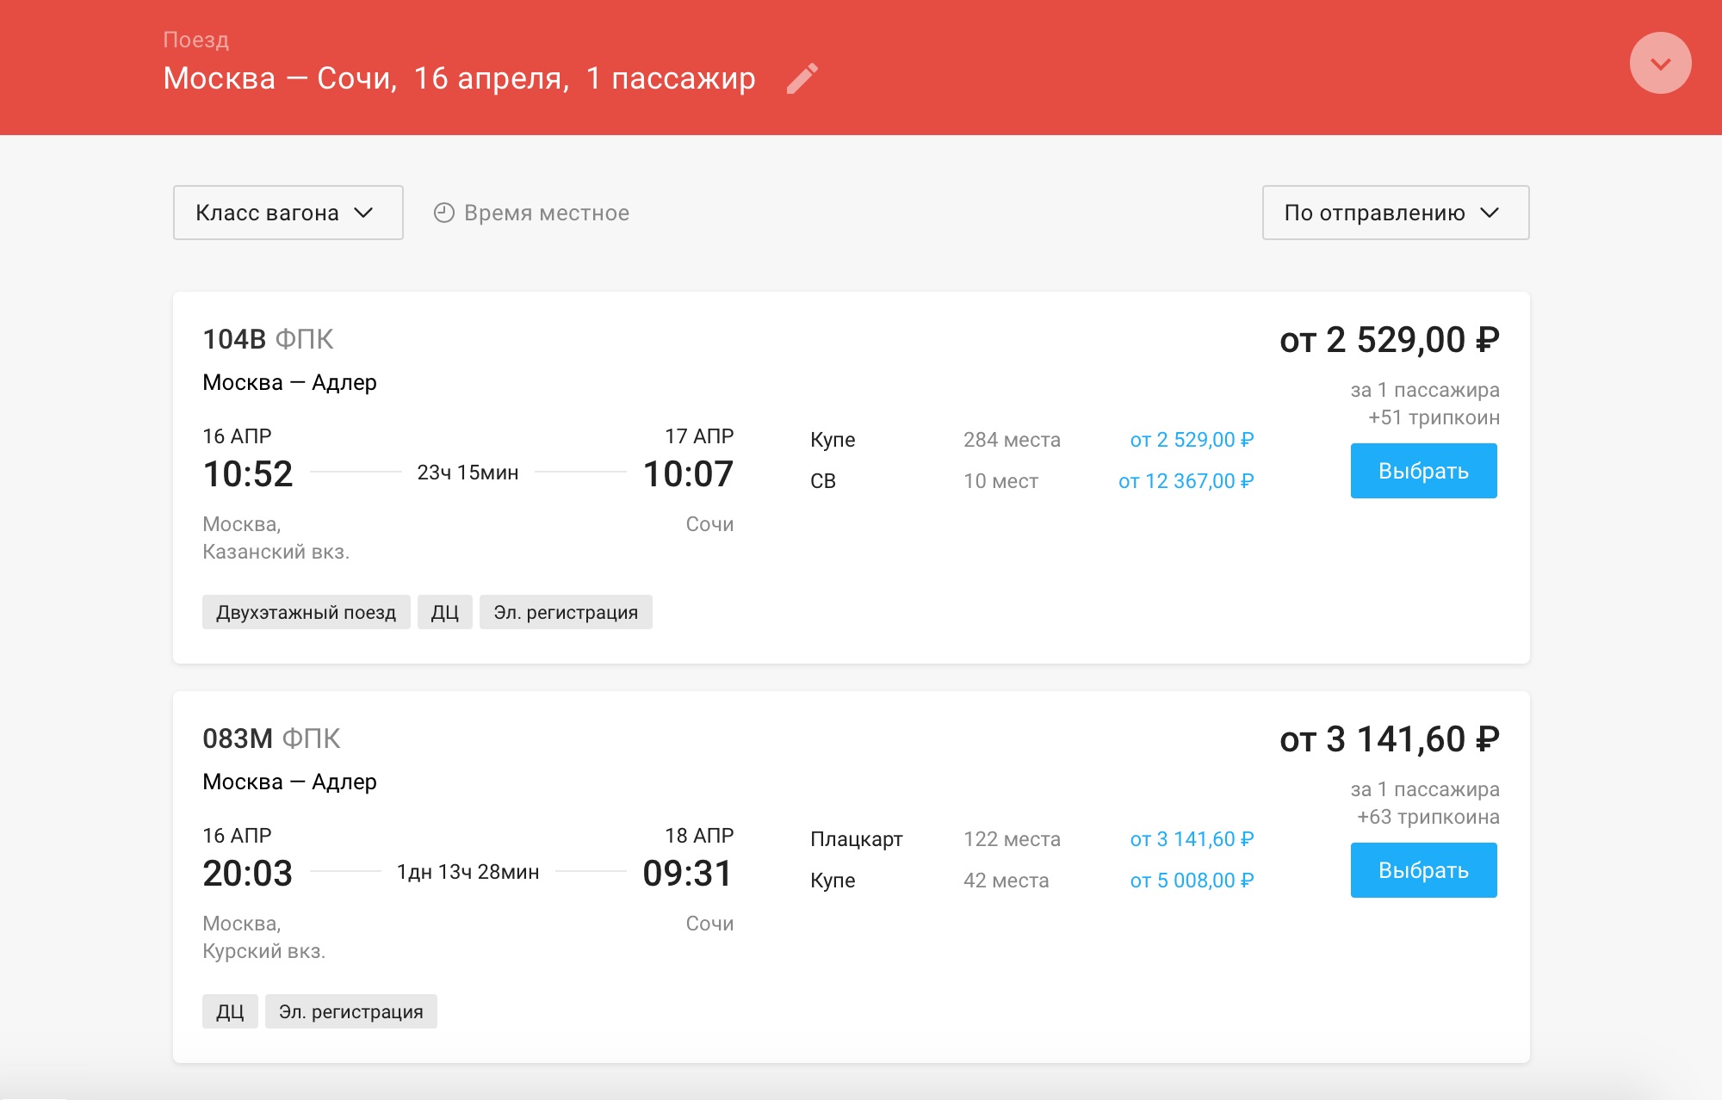Click Москва, Курский вкз. station text
This screenshot has height=1100, width=1722.
click(263, 937)
